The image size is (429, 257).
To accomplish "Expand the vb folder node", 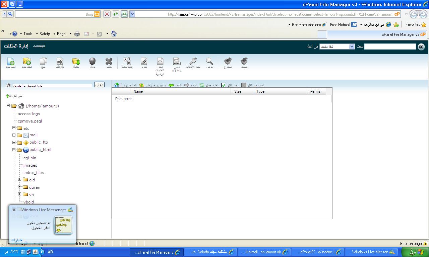I will [x=19, y=194].
